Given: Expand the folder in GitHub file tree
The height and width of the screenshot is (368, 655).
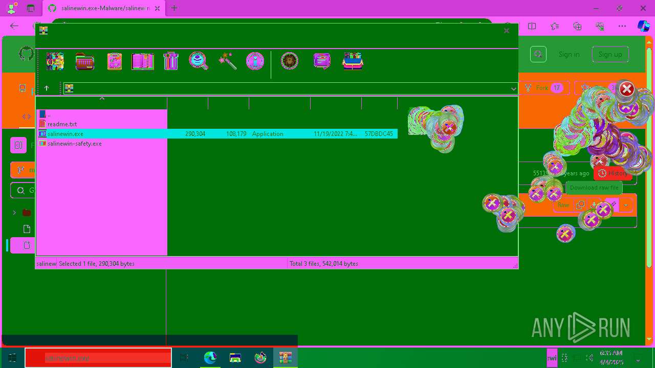Looking at the screenshot, I should pyautogui.click(x=14, y=213).
